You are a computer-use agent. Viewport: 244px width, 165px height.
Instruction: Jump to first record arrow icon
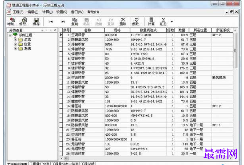pos(51,22)
